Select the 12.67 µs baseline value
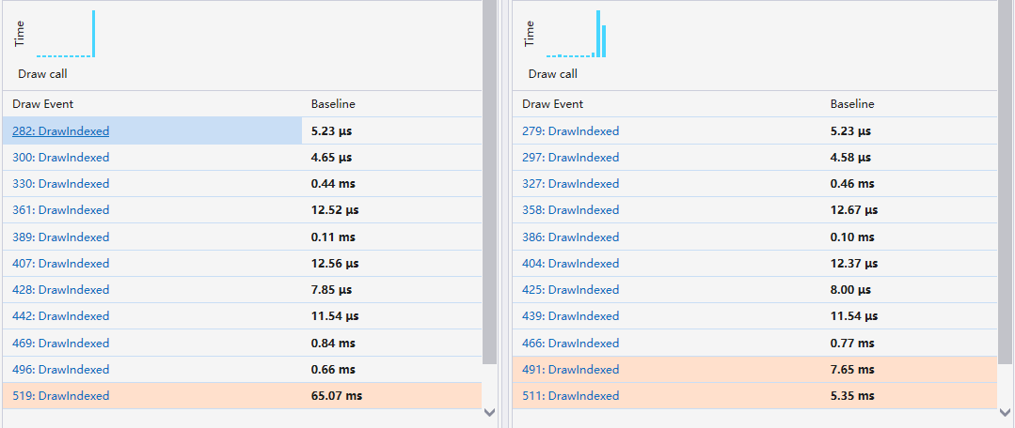The height and width of the screenshot is (428, 1015). (x=854, y=210)
